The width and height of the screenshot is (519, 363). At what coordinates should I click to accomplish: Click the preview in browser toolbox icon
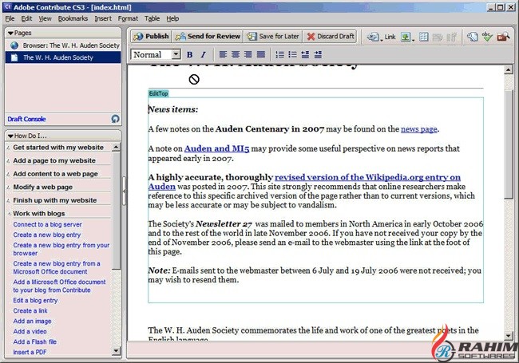click(503, 37)
